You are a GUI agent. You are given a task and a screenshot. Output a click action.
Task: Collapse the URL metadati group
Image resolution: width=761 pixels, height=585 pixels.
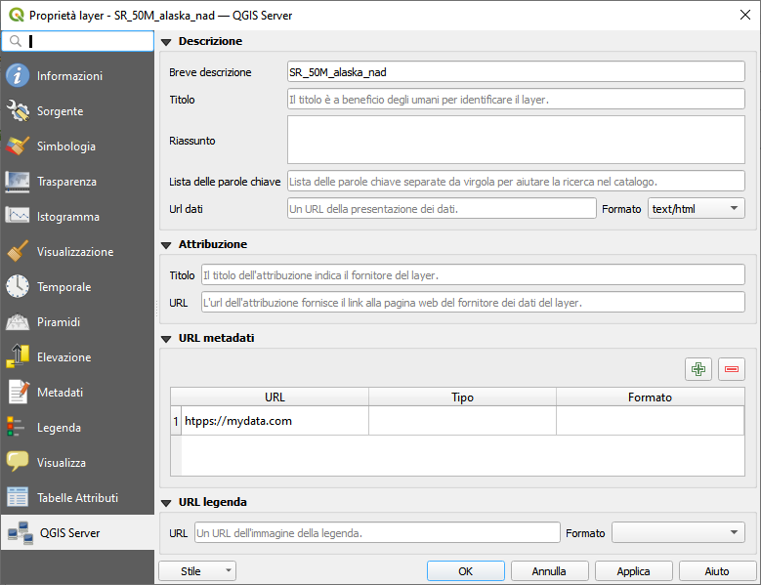pyautogui.click(x=166, y=339)
